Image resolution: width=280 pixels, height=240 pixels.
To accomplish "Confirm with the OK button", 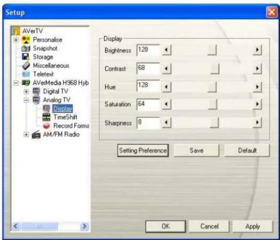I will pos(166,226).
